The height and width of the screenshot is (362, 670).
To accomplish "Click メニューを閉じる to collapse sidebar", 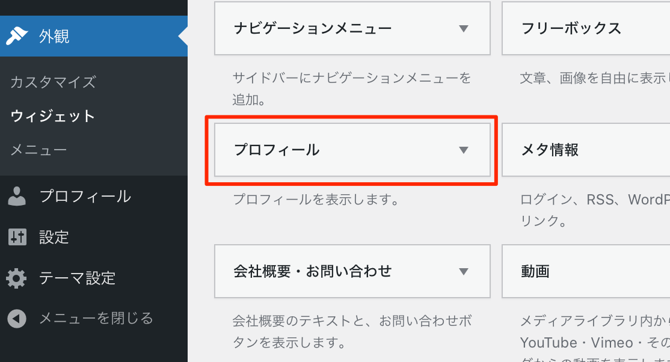I will click(96, 319).
